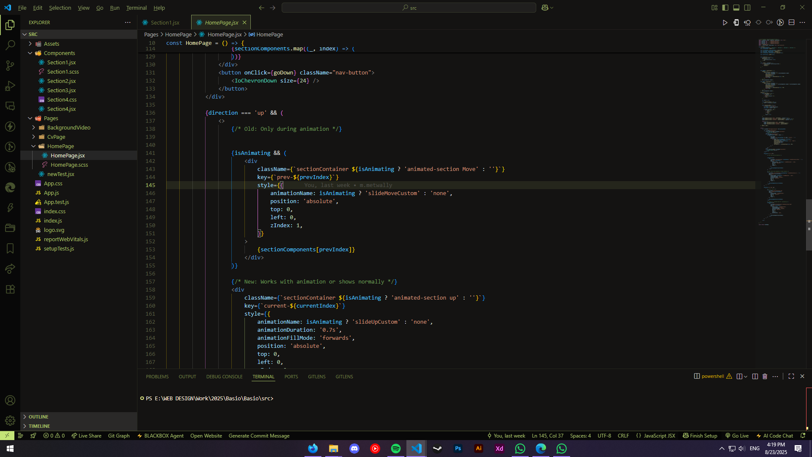Screen dimensions: 812x457
Task: Open the Terminal menu
Action: (136, 8)
